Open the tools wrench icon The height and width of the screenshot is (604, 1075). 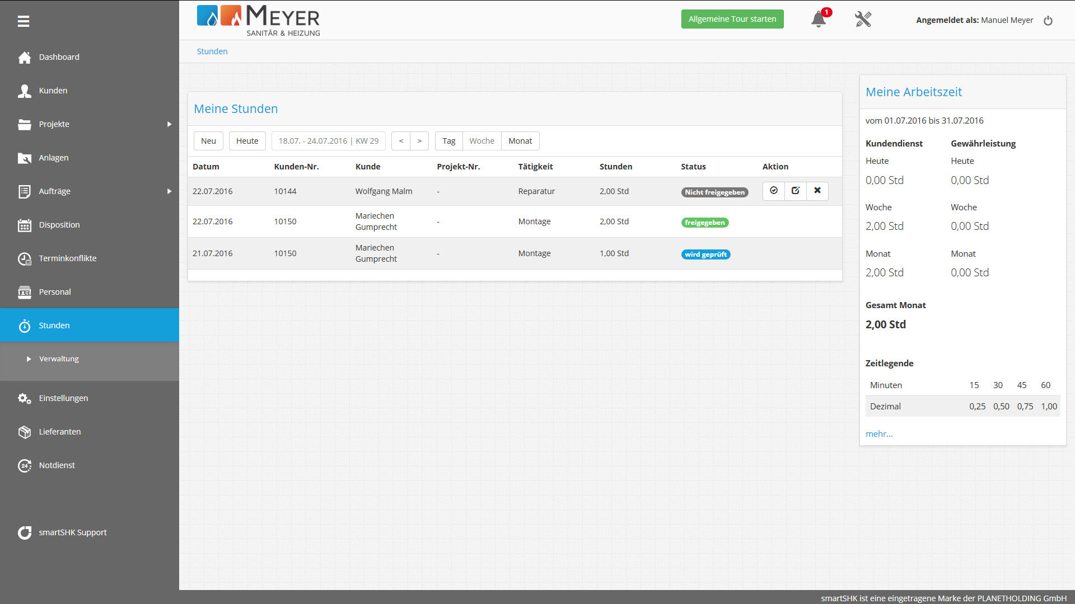[863, 19]
